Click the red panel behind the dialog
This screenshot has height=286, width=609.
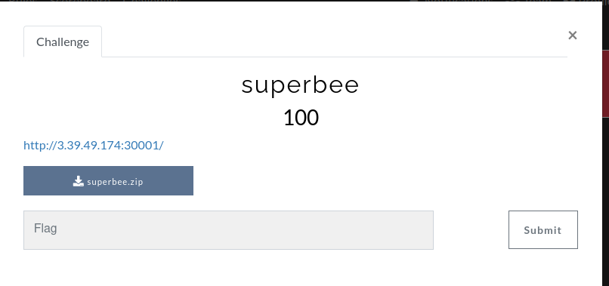(605, 84)
